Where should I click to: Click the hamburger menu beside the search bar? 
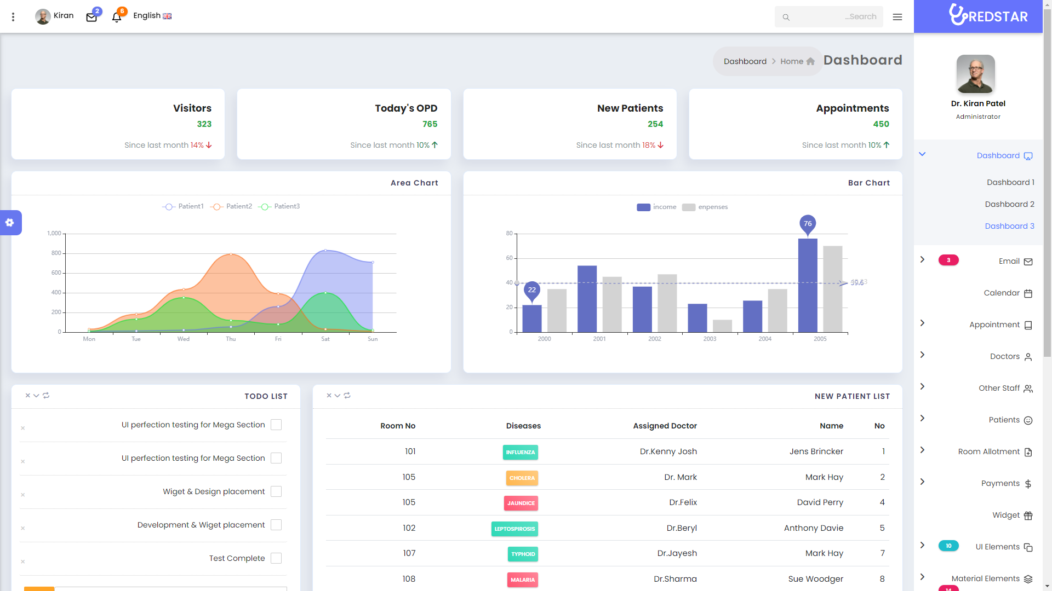897,17
